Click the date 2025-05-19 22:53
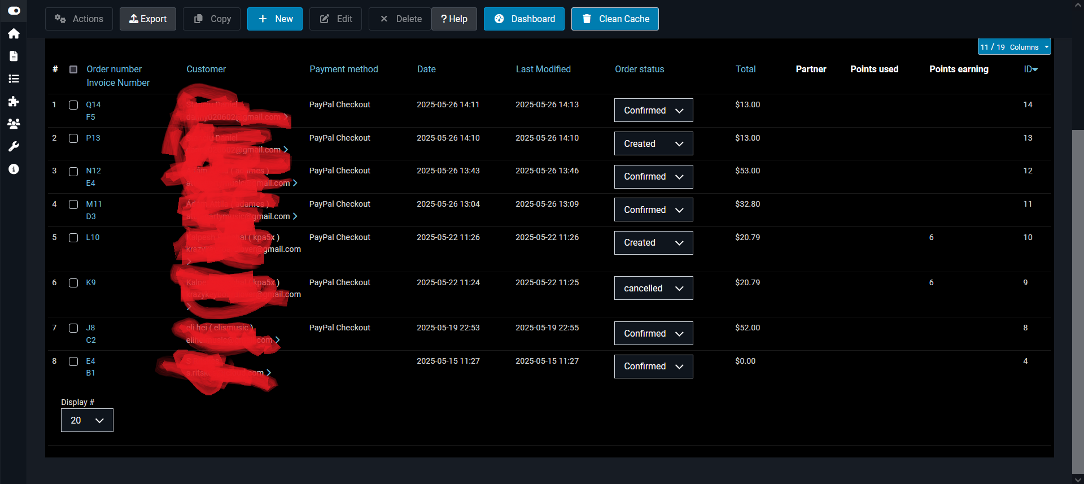This screenshot has height=484, width=1084. [x=448, y=328]
